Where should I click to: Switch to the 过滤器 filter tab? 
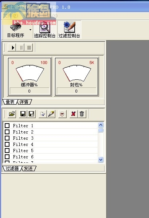[12, 169]
